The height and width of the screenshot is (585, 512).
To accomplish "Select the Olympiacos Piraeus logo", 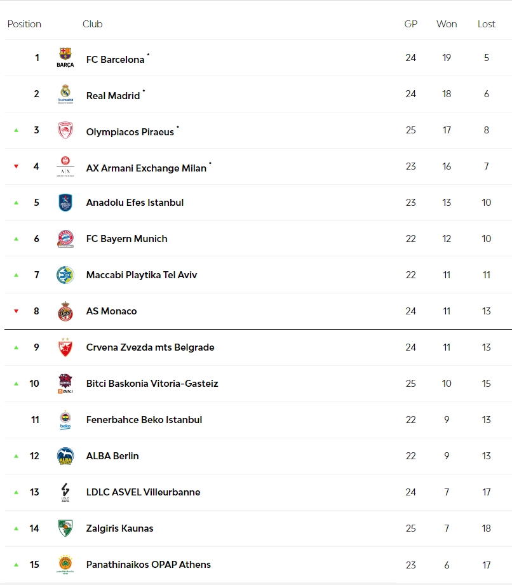I will (x=65, y=130).
